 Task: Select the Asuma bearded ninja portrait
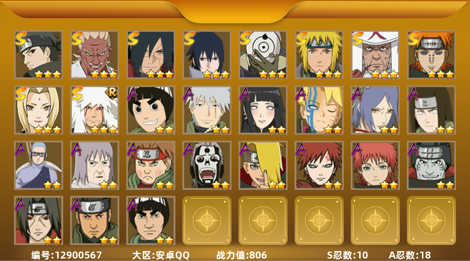click(x=95, y=220)
